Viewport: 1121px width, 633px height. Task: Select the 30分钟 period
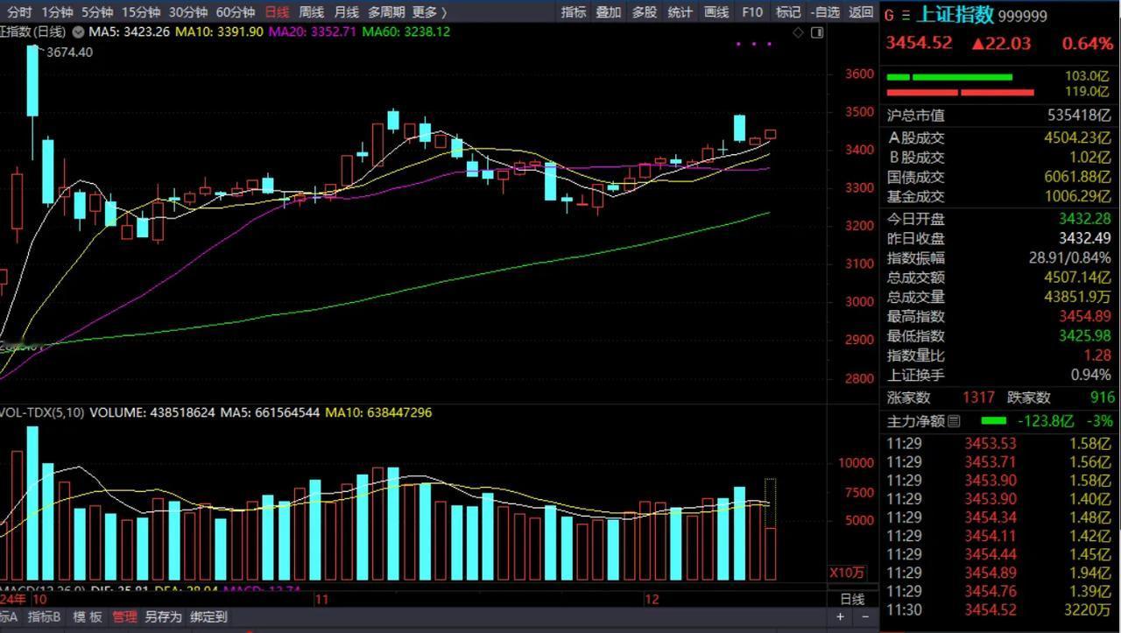(x=188, y=12)
